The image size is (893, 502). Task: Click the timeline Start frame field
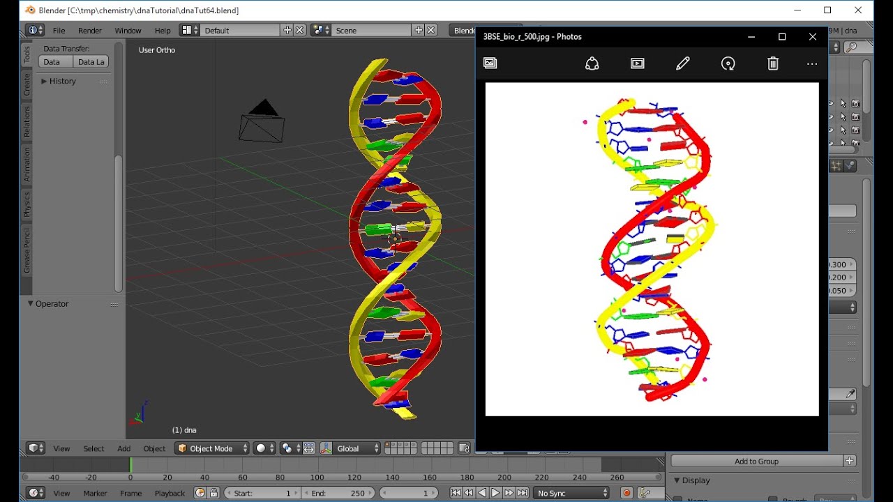pyautogui.click(x=262, y=493)
